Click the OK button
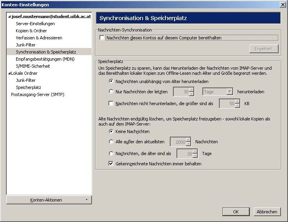Image resolution: width=288 pixels, height=222 pixels. (x=236, y=212)
